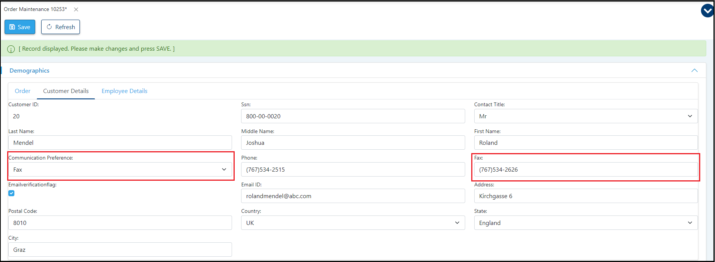The height and width of the screenshot is (262, 715).
Task: Click the Phone number field
Action: pos(353,169)
